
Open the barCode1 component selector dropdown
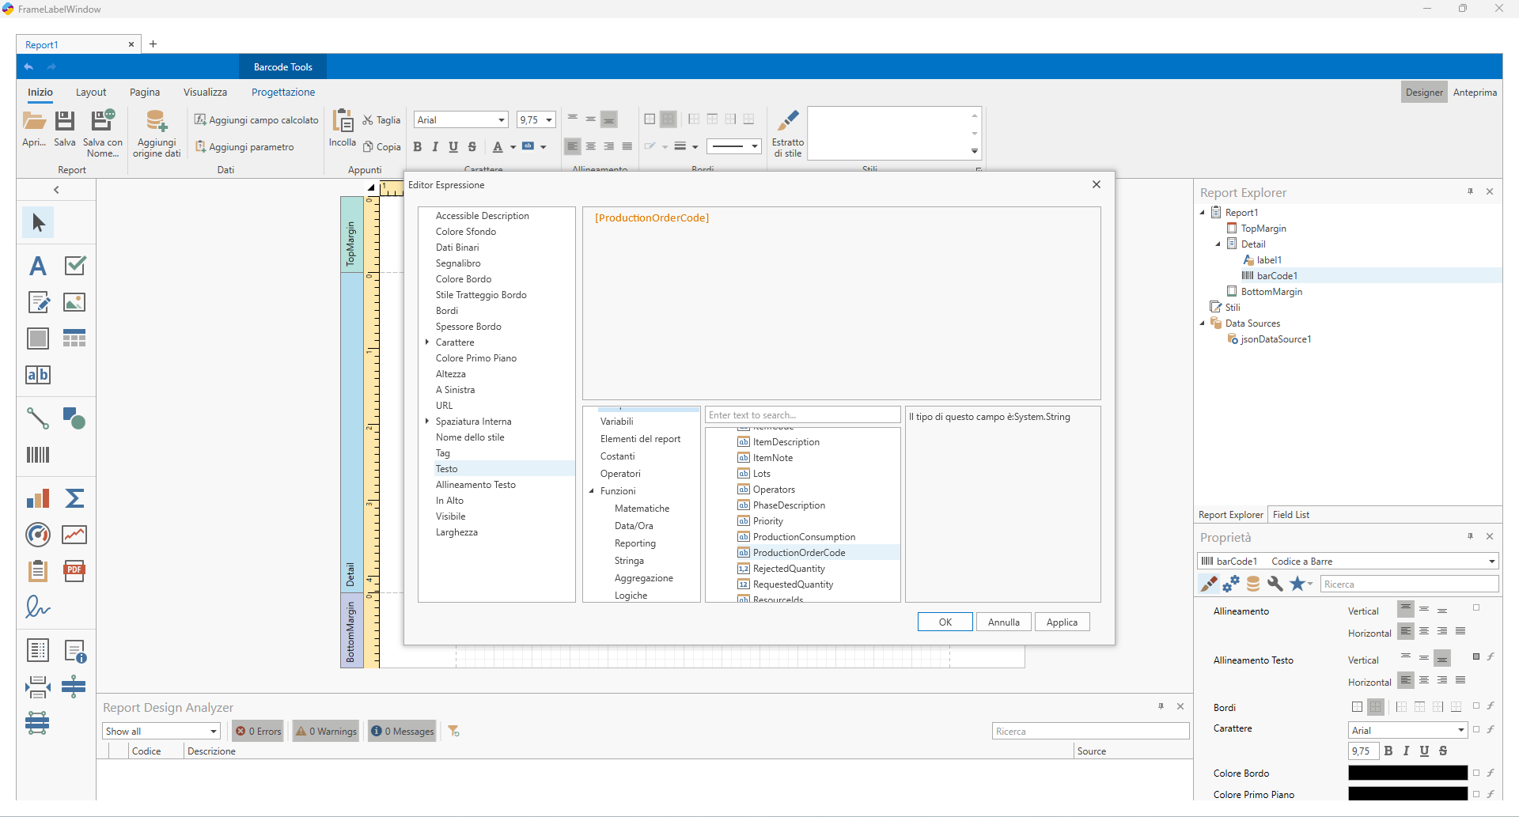(1492, 562)
